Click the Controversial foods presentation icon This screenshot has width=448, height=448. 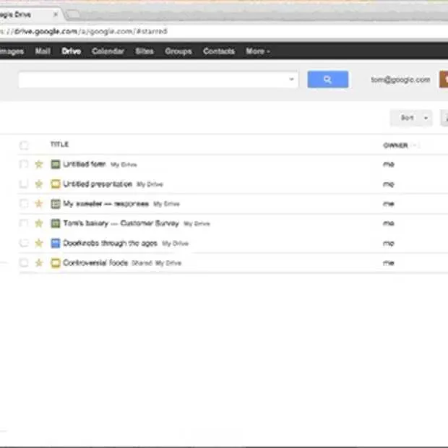point(56,262)
